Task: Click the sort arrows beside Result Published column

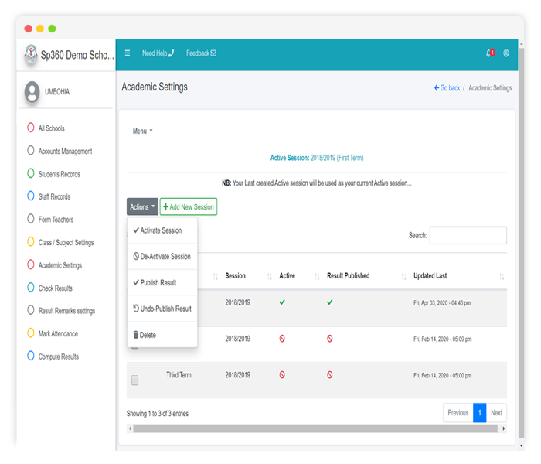Action: (403, 277)
